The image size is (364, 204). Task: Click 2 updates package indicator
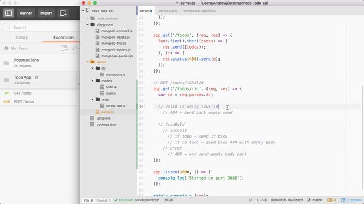click(x=351, y=200)
